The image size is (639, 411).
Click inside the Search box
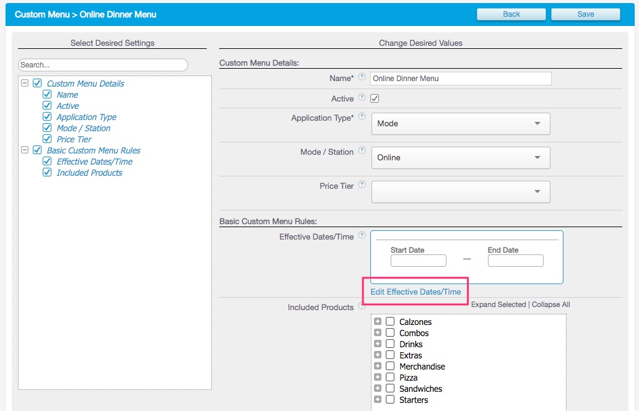coord(103,64)
